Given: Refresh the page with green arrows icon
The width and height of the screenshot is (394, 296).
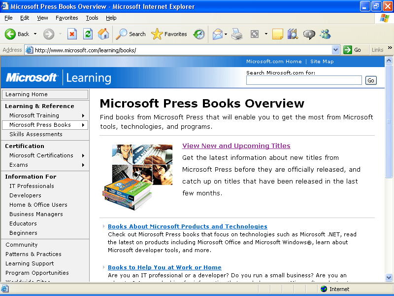Looking at the screenshot, I should pyautogui.click(x=88, y=34).
